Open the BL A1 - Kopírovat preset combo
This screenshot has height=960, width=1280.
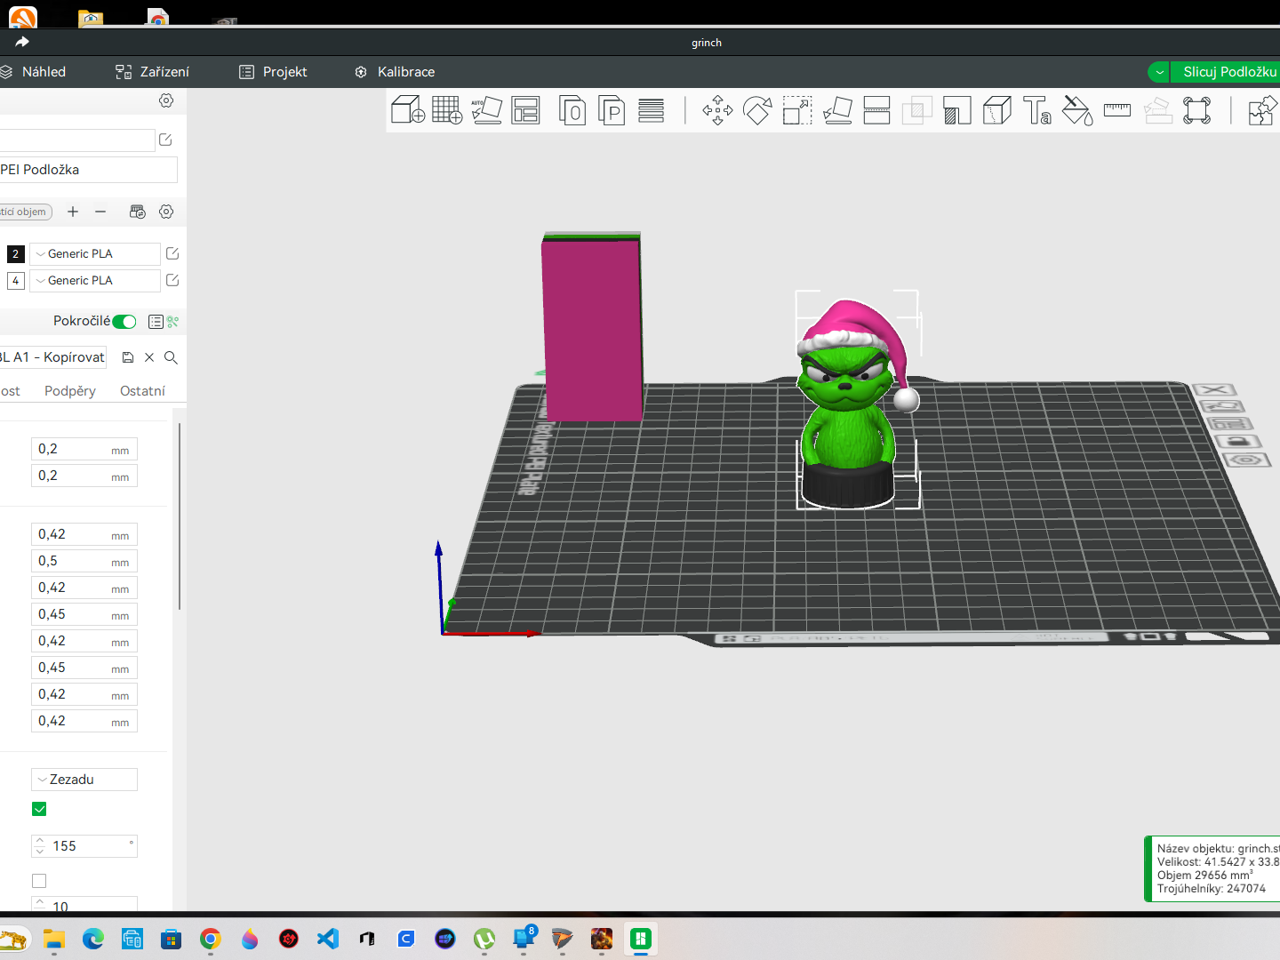[53, 357]
